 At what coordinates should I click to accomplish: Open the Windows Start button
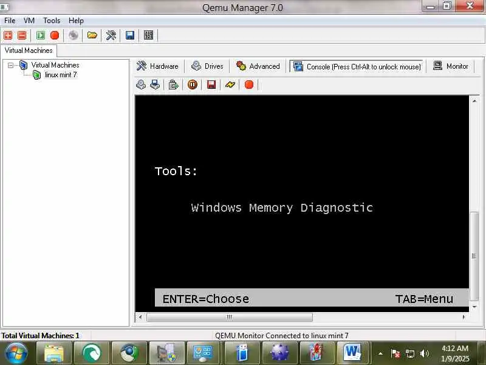tap(16, 353)
